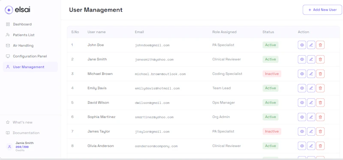Screen dimensions: 343x160
Task: Click the Add New User button
Action: point(322,10)
